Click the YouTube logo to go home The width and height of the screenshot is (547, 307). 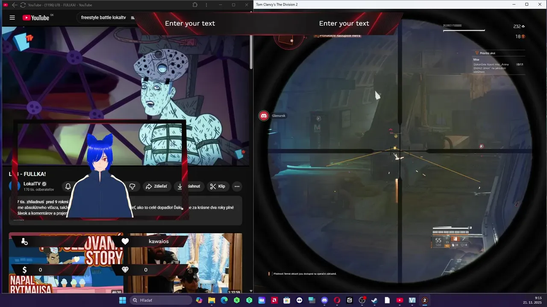35,17
